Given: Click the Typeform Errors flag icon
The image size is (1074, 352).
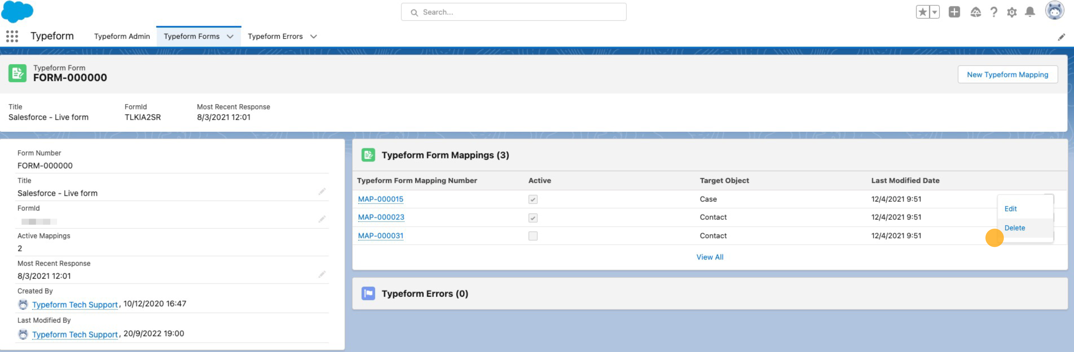Looking at the screenshot, I should click(x=368, y=293).
